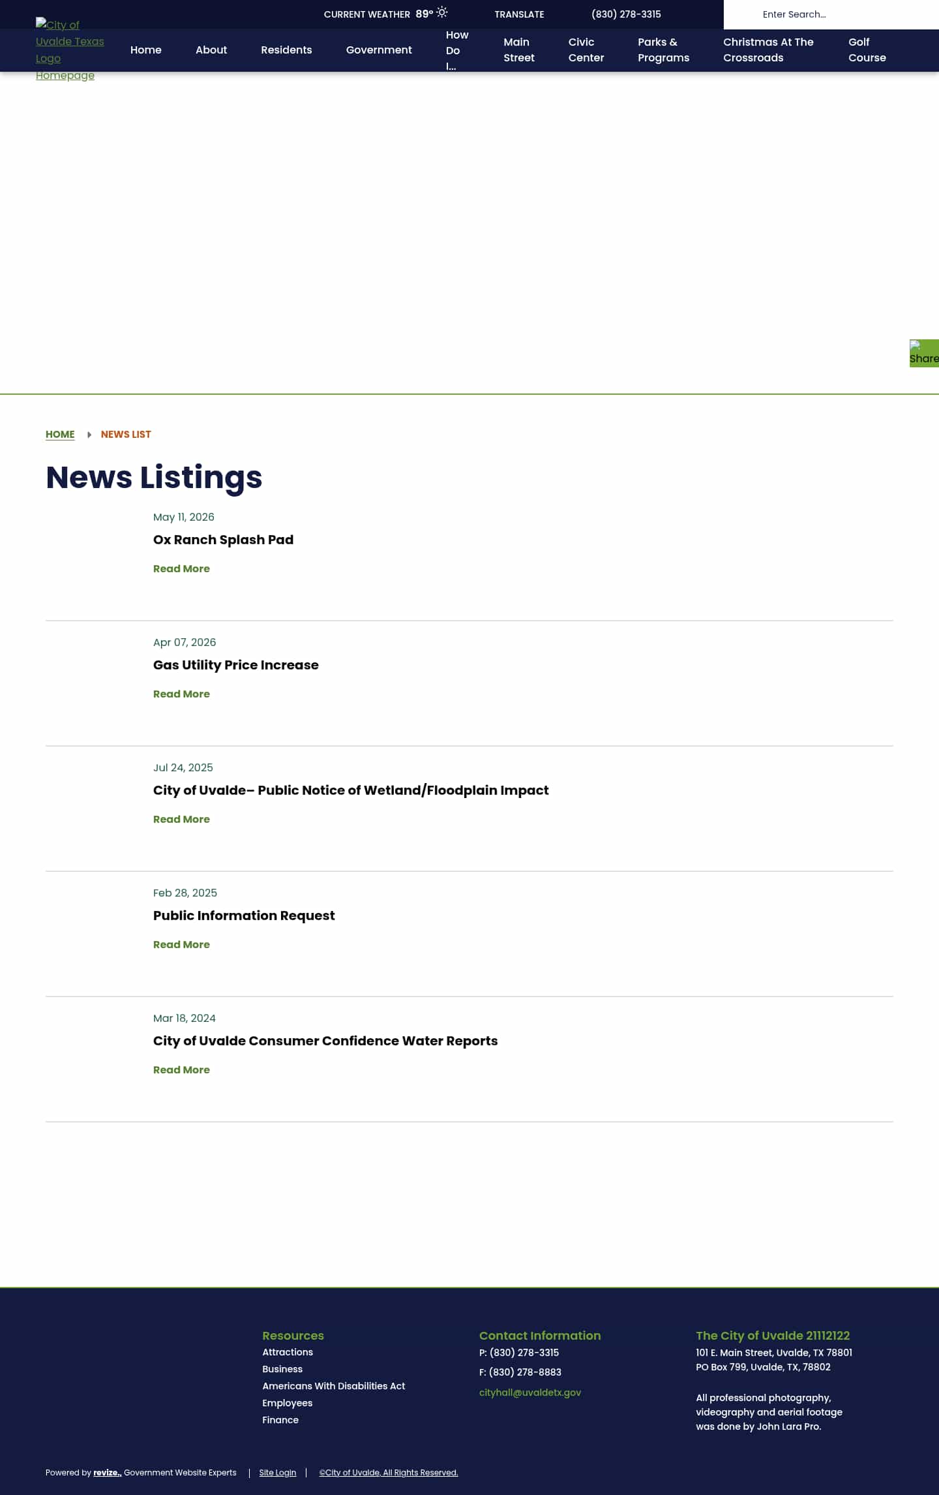This screenshot has height=1495, width=939.
Task: Open Christmas At The Crossroads menu
Action: coord(768,50)
